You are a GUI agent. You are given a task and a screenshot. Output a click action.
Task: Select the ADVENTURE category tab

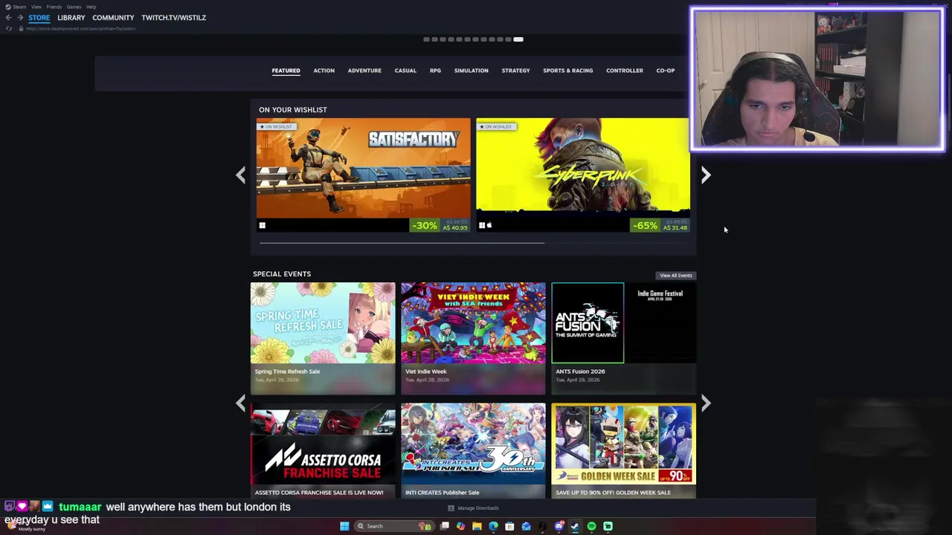coord(364,71)
